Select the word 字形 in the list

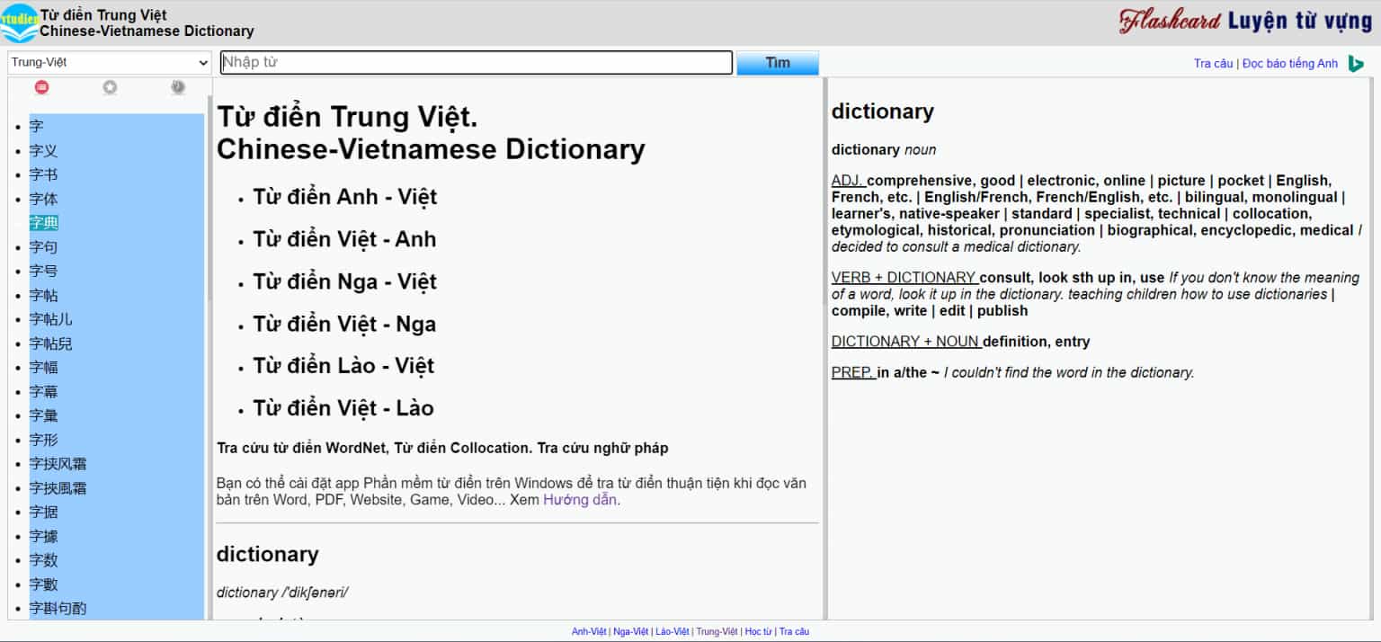pyautogui.click(x=43, y=440)
